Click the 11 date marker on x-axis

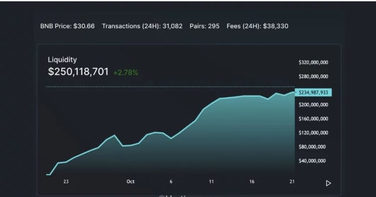point(211,182)
